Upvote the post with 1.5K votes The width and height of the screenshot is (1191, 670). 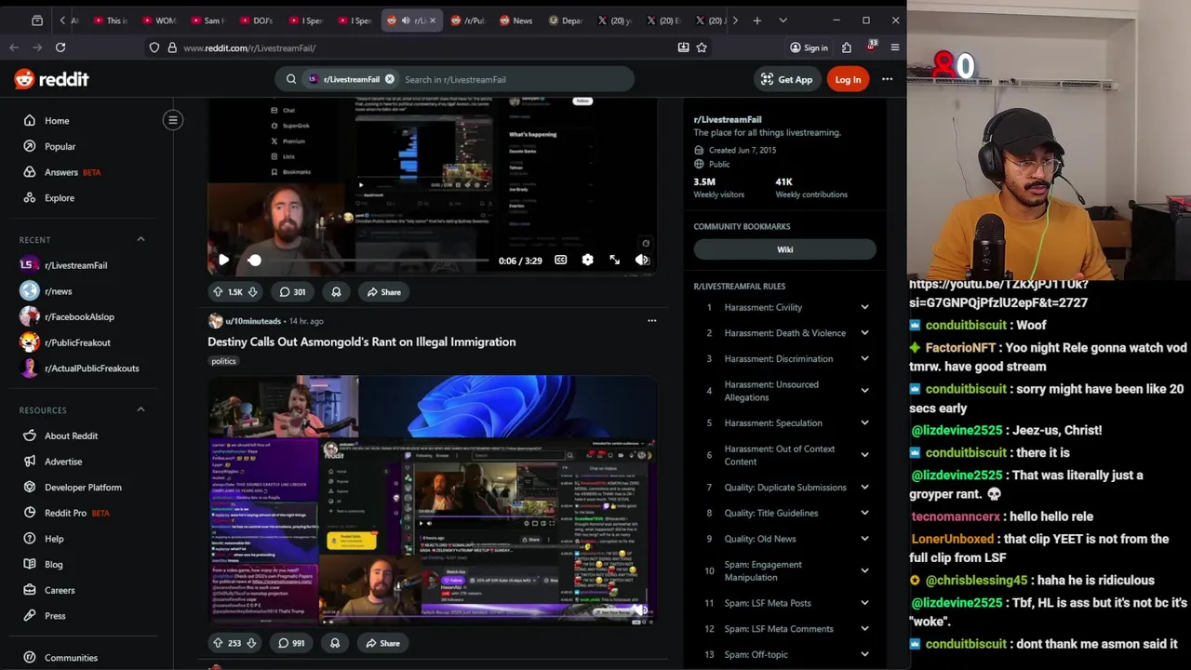pos(218,292)
